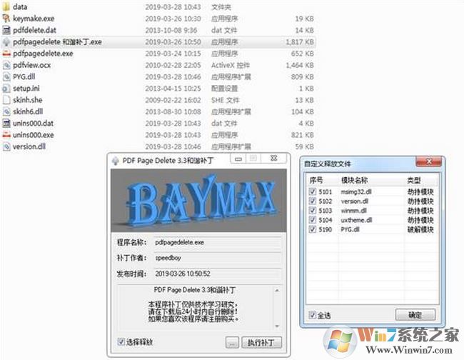The image size is (464, 360).
Task: Click the unins000.dat file icon
Action: click(x=6, y=123)
